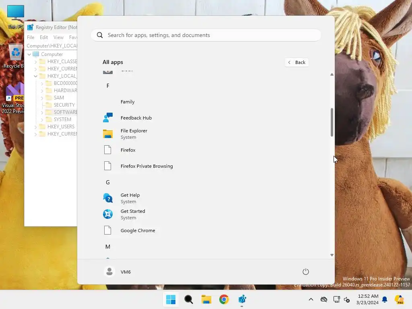Screen dimensions: 412x309
Task: Open File Explorer from the taskbar
Action: pyautogui.click(x=206, y=299)
